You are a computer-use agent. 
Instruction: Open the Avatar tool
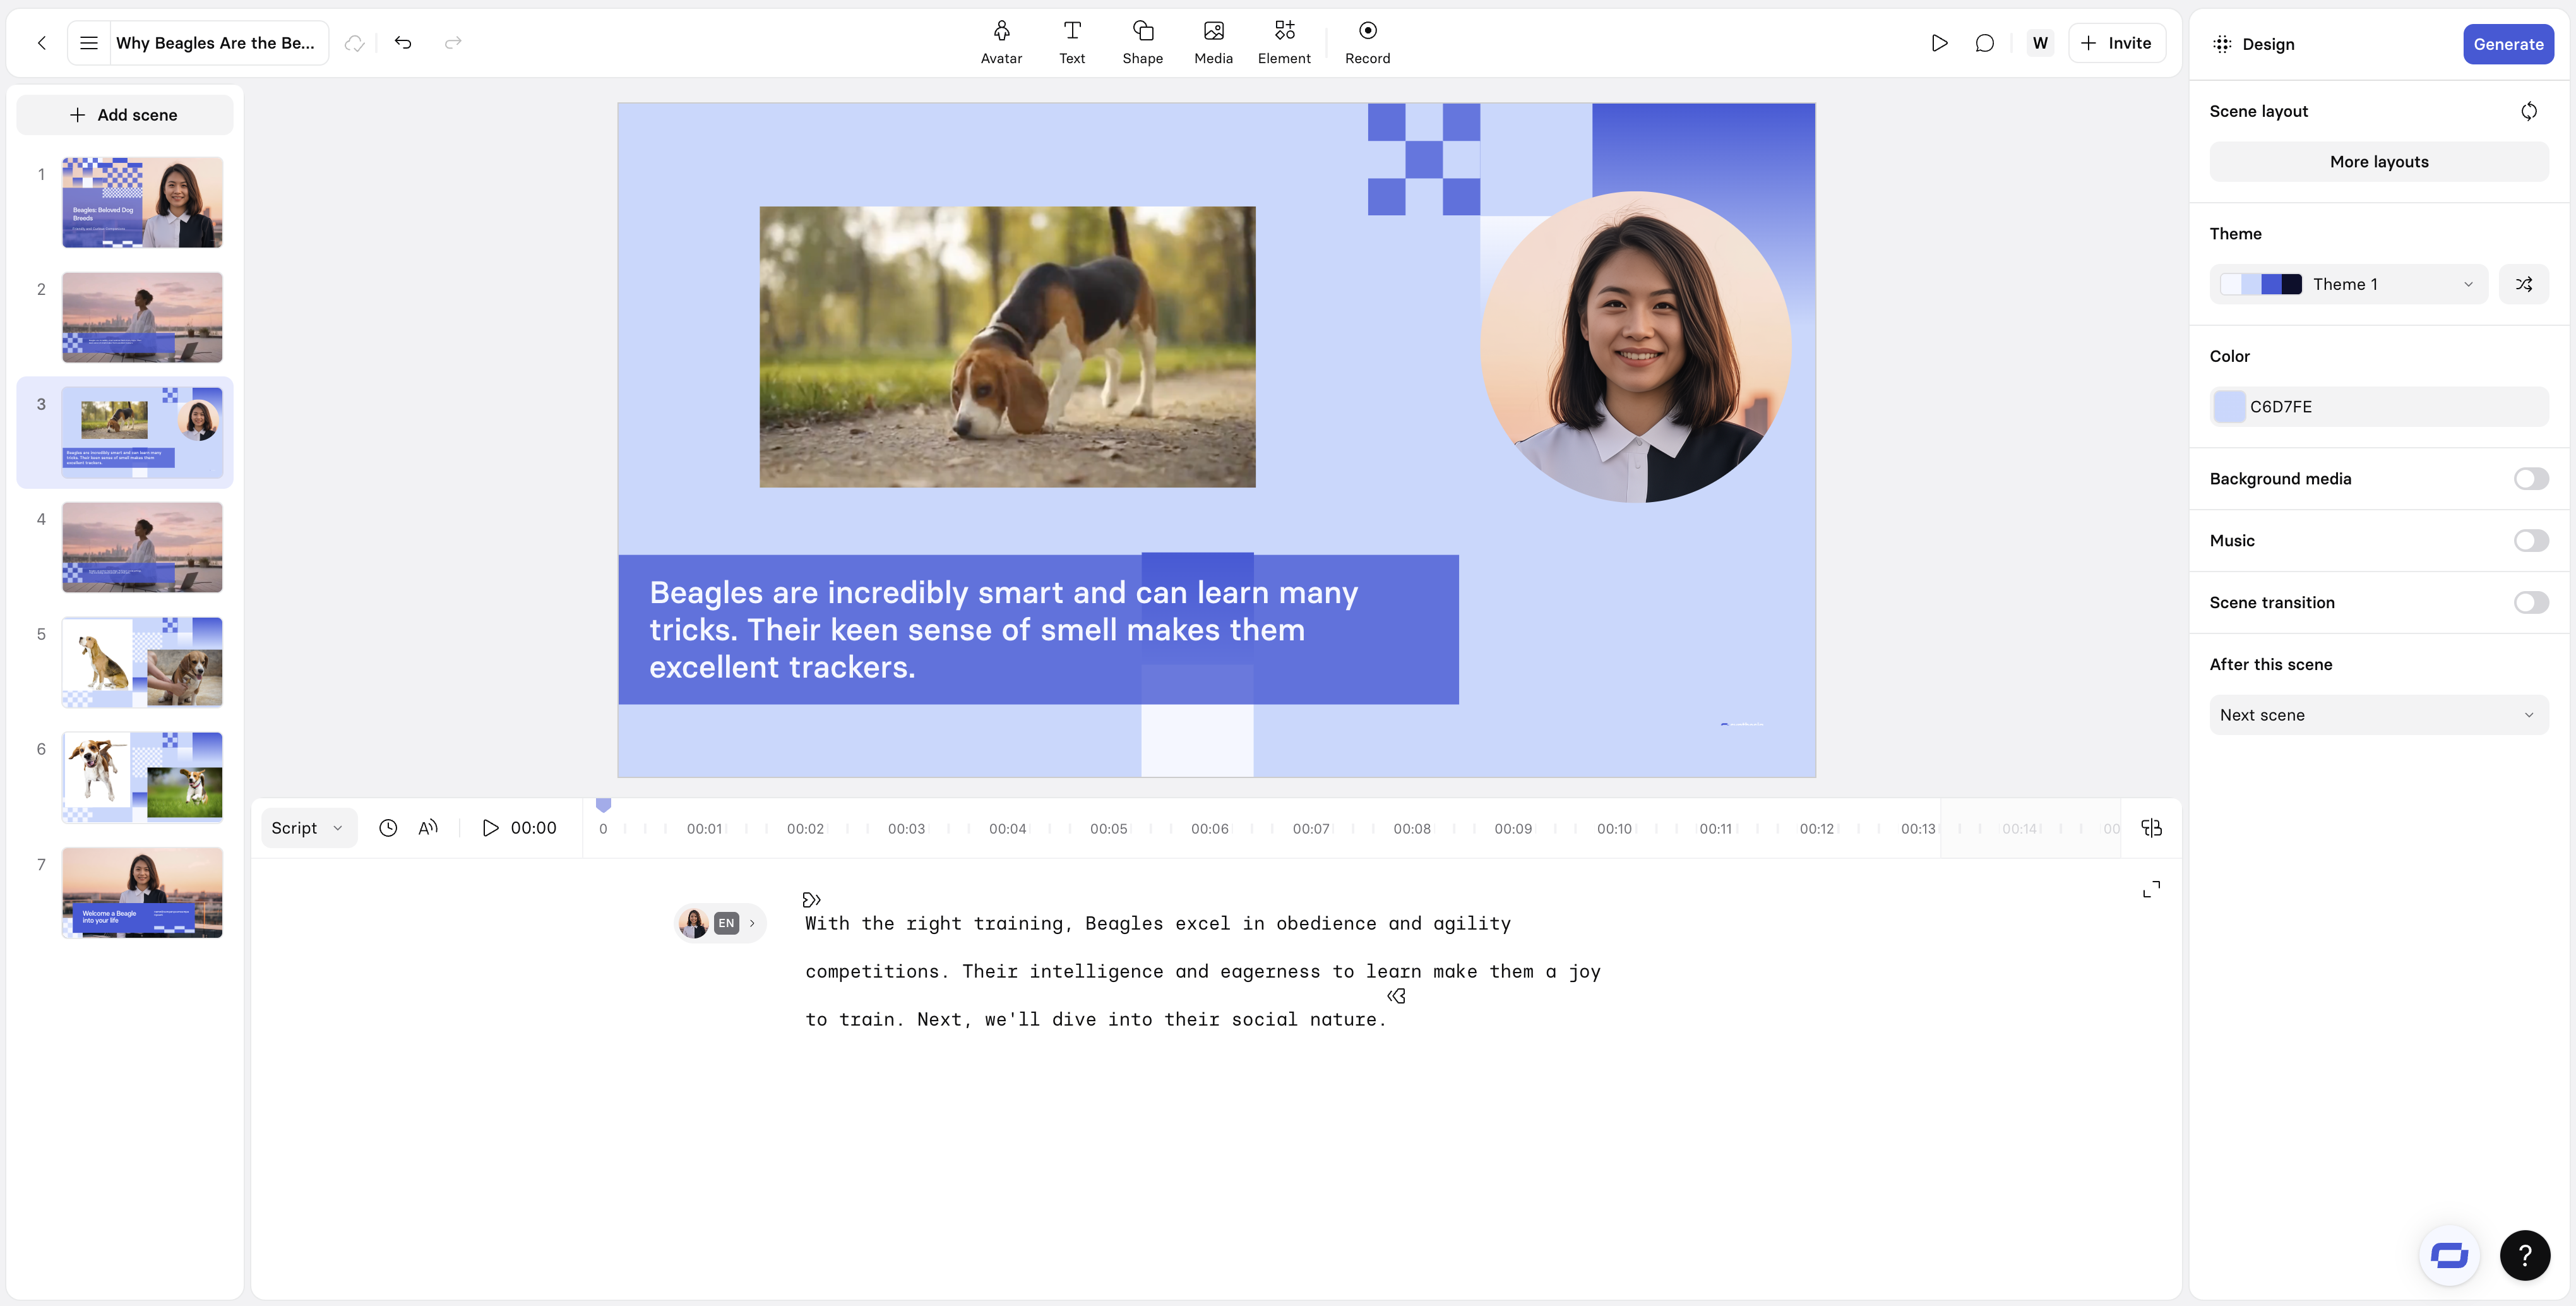pos(1001,42)
